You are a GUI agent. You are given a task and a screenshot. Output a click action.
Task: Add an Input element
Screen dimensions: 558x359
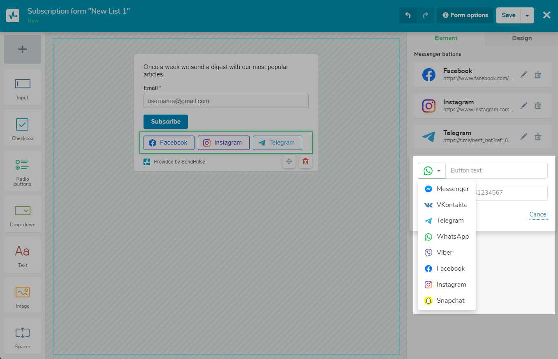point(23,87)
